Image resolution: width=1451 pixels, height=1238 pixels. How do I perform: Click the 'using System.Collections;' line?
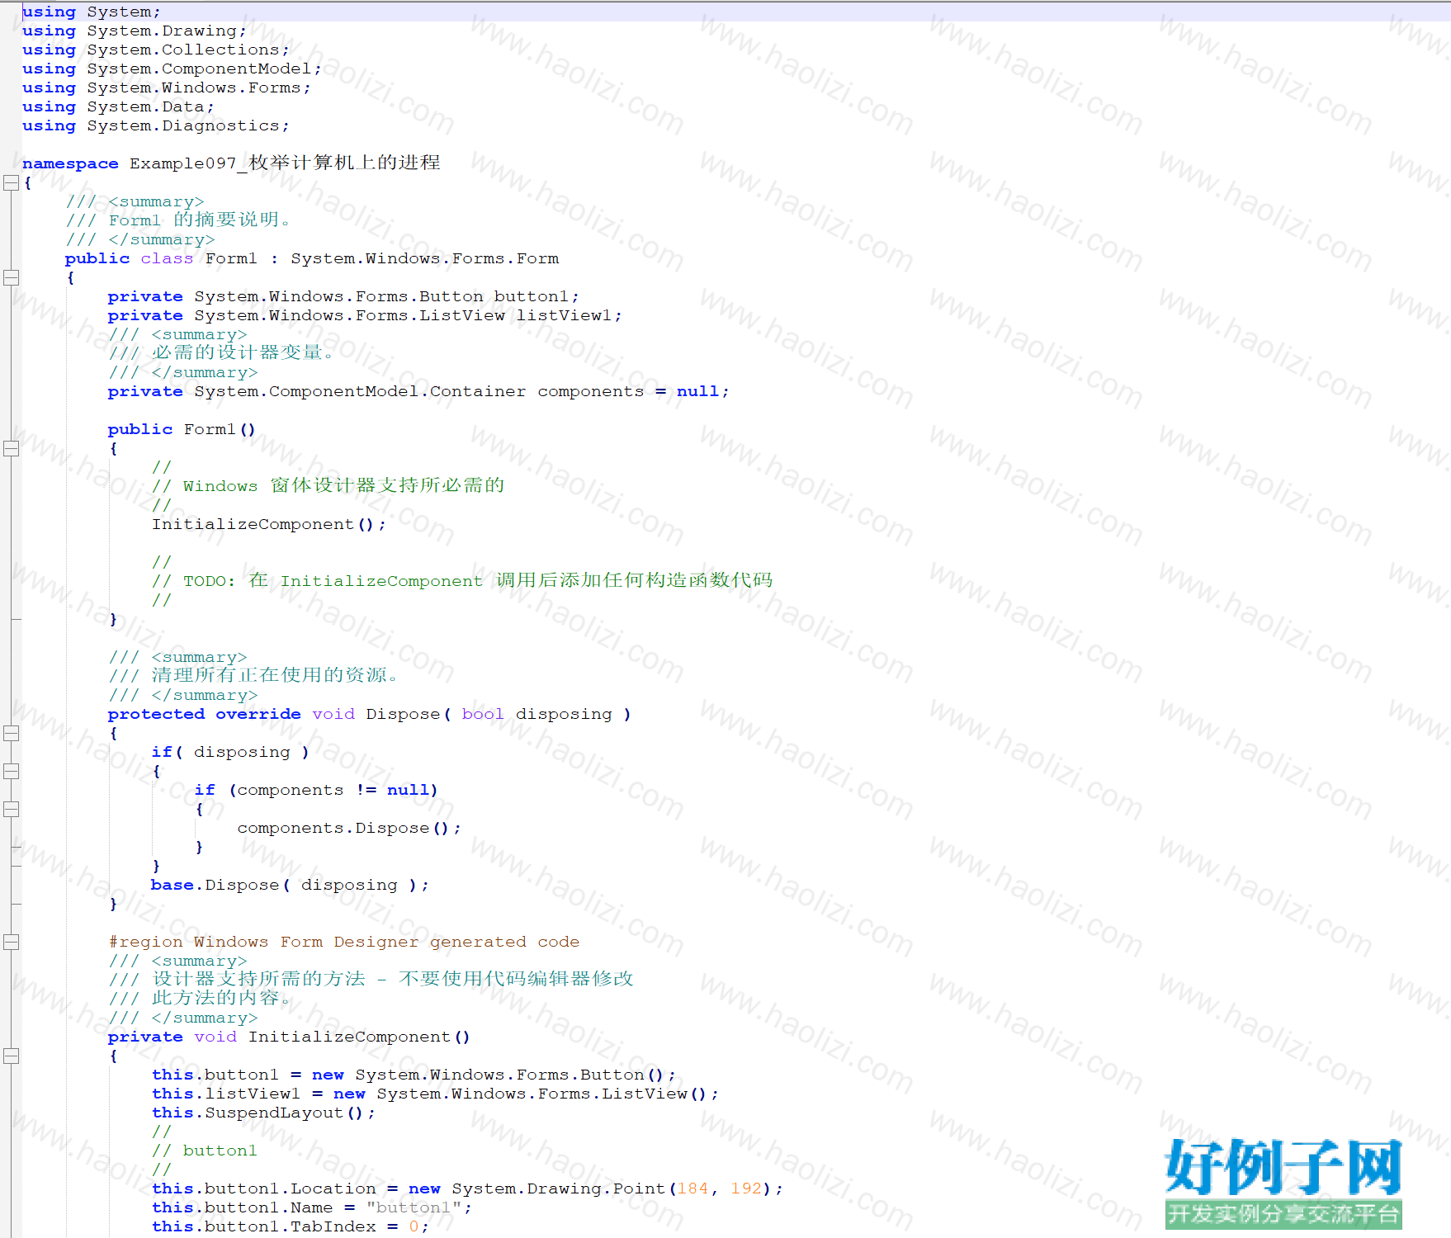tap(156, 50)
